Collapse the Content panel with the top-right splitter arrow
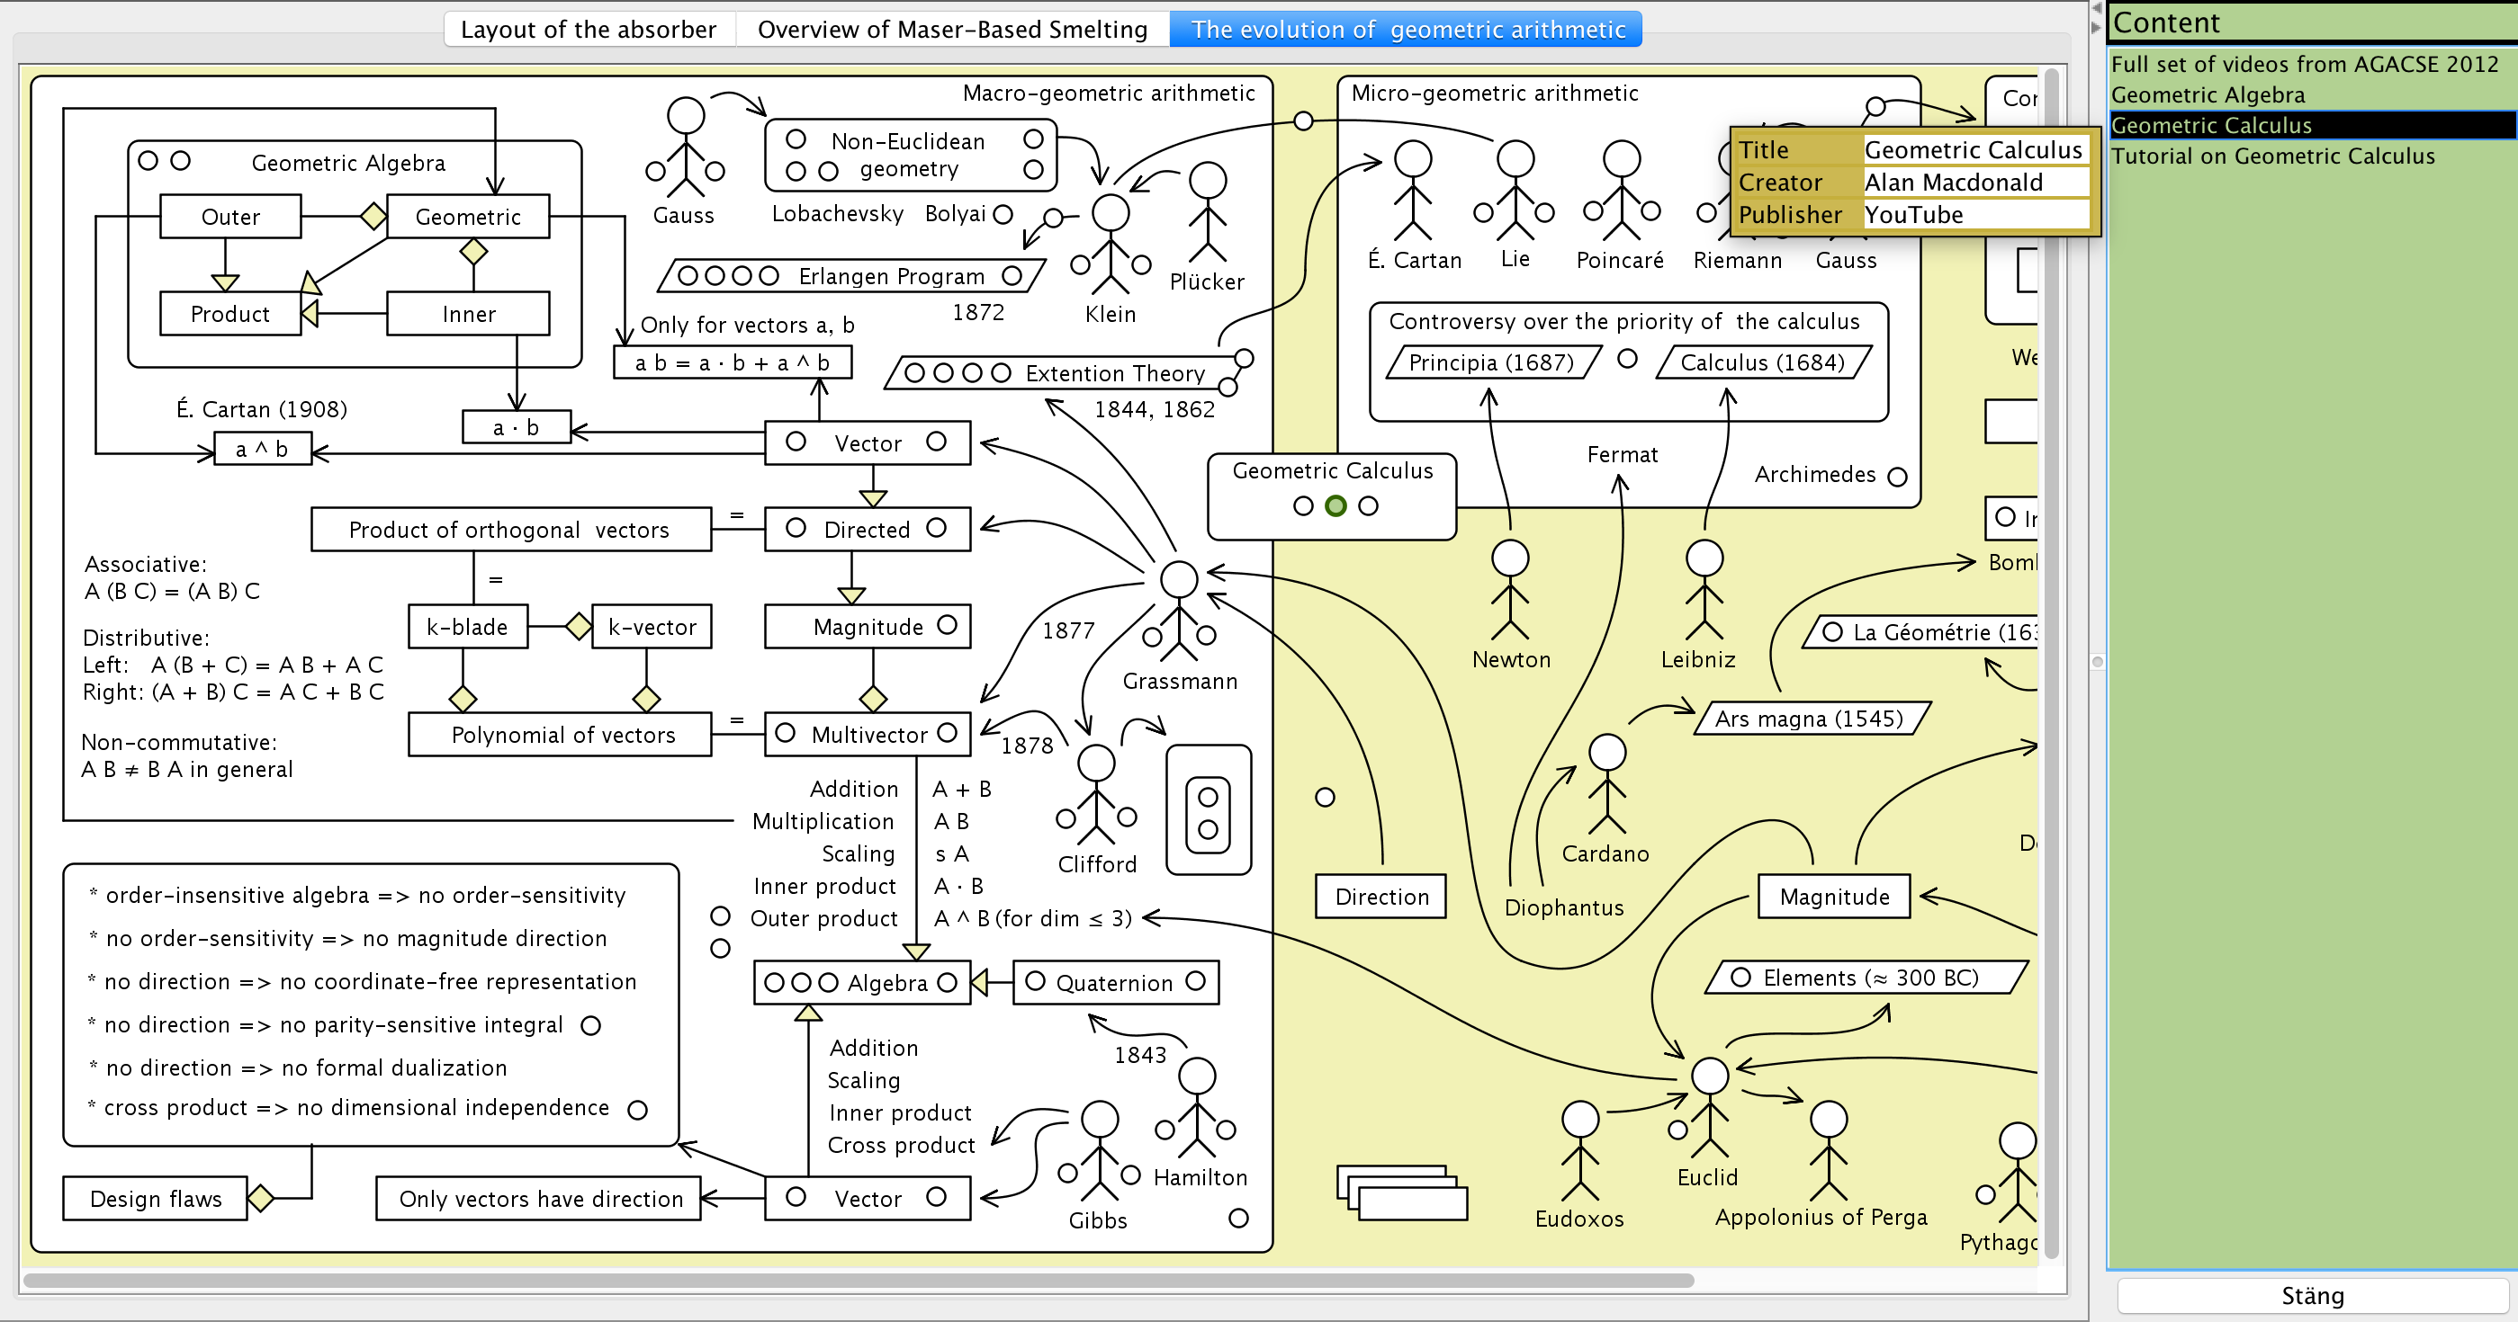 (2095, 27)
